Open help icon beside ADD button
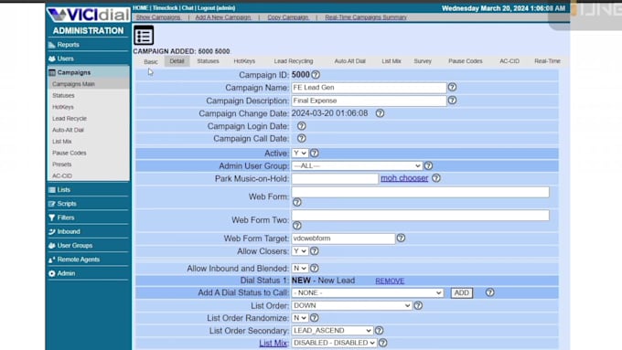Viewport: 622px width, 350px height. point(490,292)
